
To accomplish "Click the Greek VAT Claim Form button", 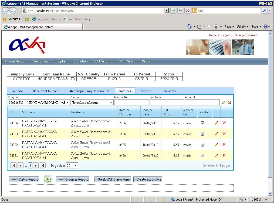I will click(x=113, y=179).
